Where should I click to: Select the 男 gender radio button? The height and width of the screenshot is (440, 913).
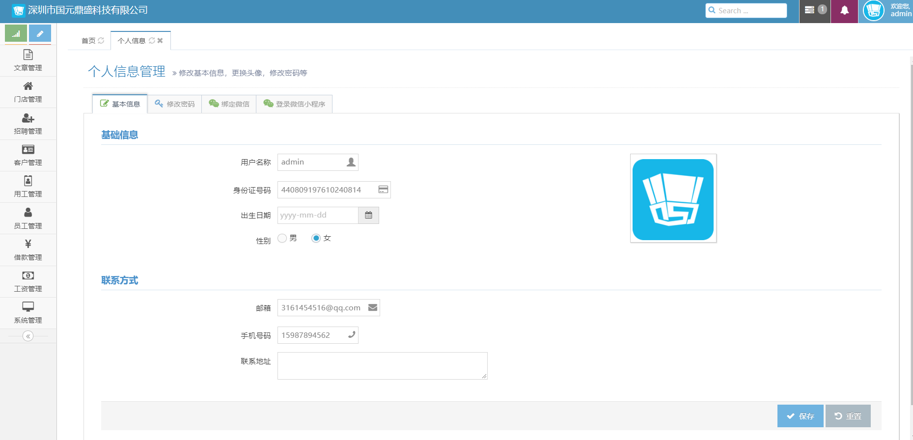(x=282, y=238)
